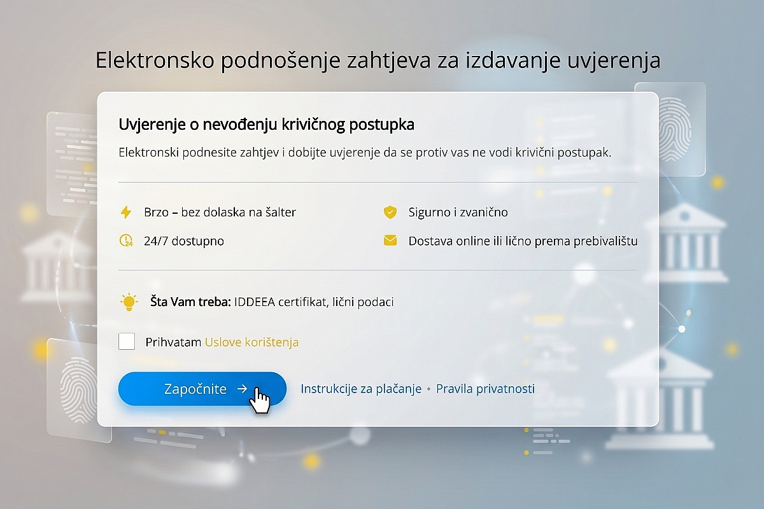Click the 'Brzo – bez dolaska na šalter' text
This screenshot has height=509, width=764.
point(220,213)
